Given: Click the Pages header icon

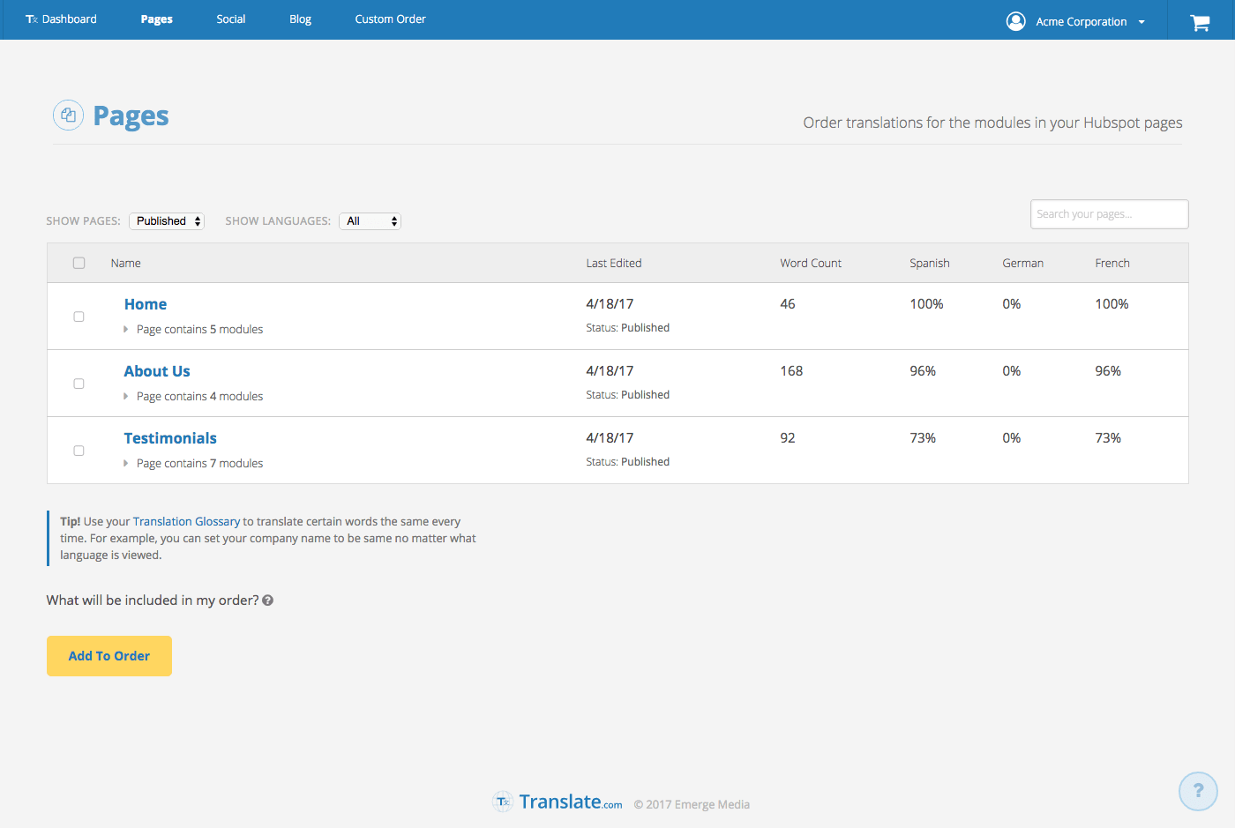Looking at the screenshot, I should coord(68,116).
